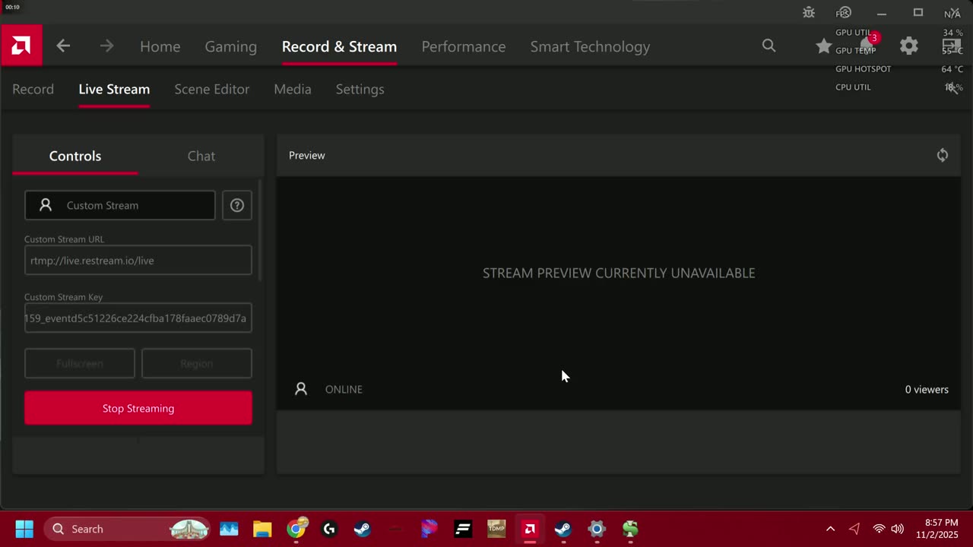Open the black F icon app on taskbar
Image resolution: width=973 pixels, height=547 pixels.
463,529
